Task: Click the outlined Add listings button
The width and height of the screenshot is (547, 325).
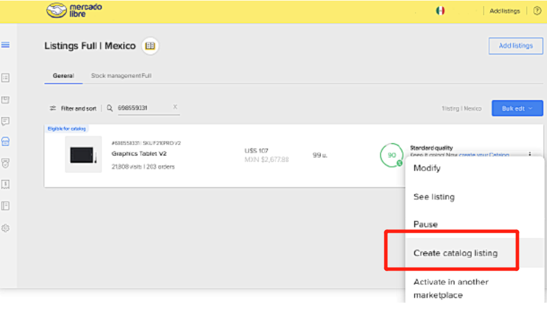Action: click(515, 46)
